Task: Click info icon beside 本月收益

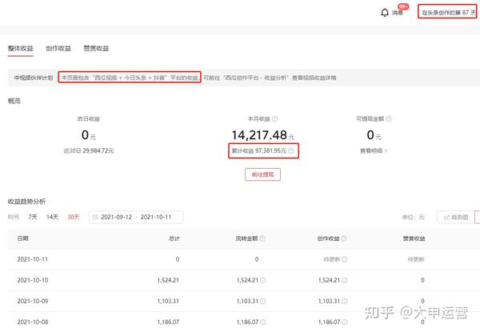Action: point(274,118)
